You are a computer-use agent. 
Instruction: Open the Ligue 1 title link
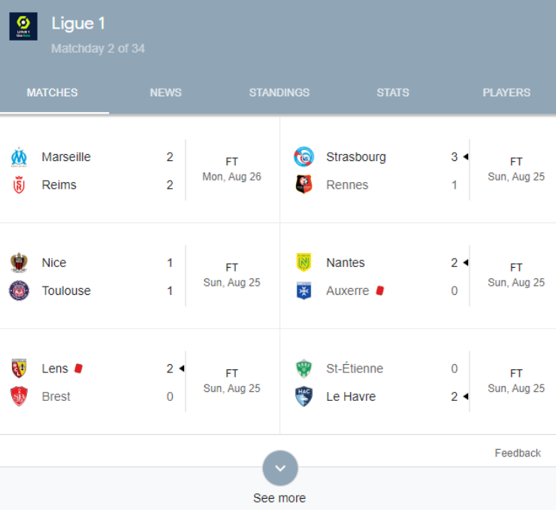(x=78, y=23)
